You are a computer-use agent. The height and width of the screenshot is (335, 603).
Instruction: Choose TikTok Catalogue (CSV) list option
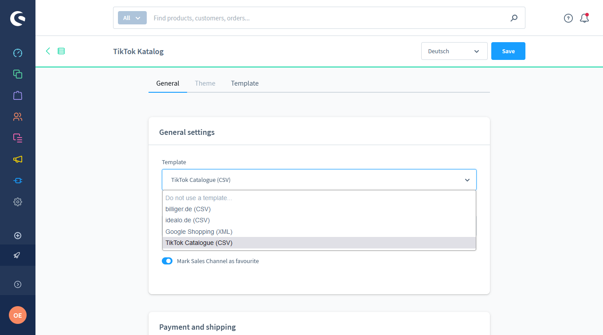(319, 243)
